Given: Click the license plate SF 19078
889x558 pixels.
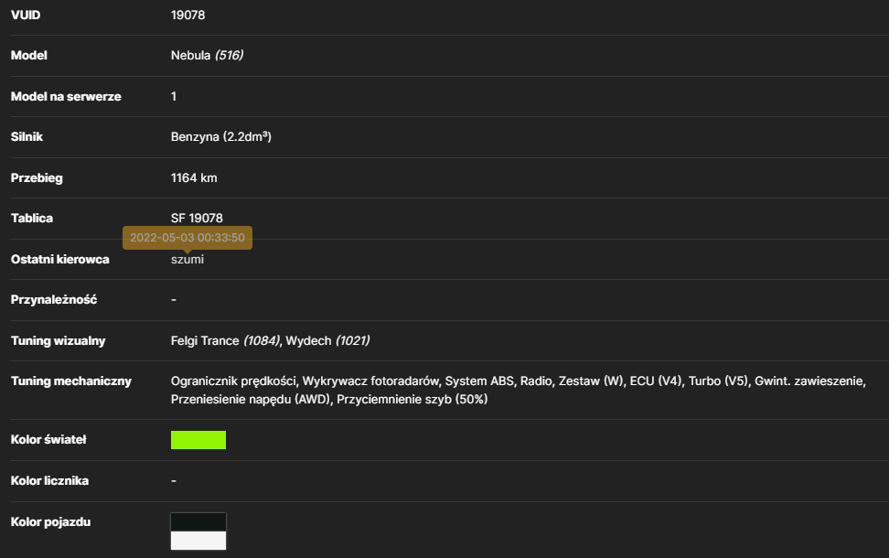Looking at the screenshot, I should 197,218.
